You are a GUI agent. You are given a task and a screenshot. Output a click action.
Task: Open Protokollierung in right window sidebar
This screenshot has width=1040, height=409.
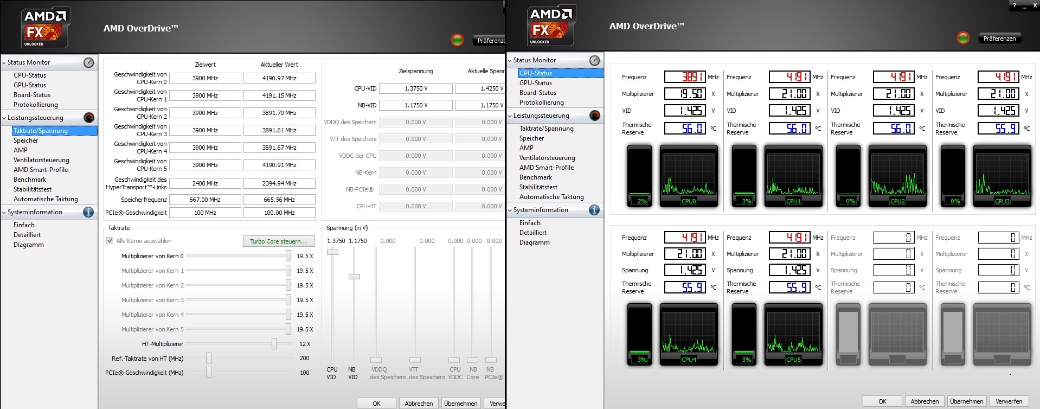(542, 103)
